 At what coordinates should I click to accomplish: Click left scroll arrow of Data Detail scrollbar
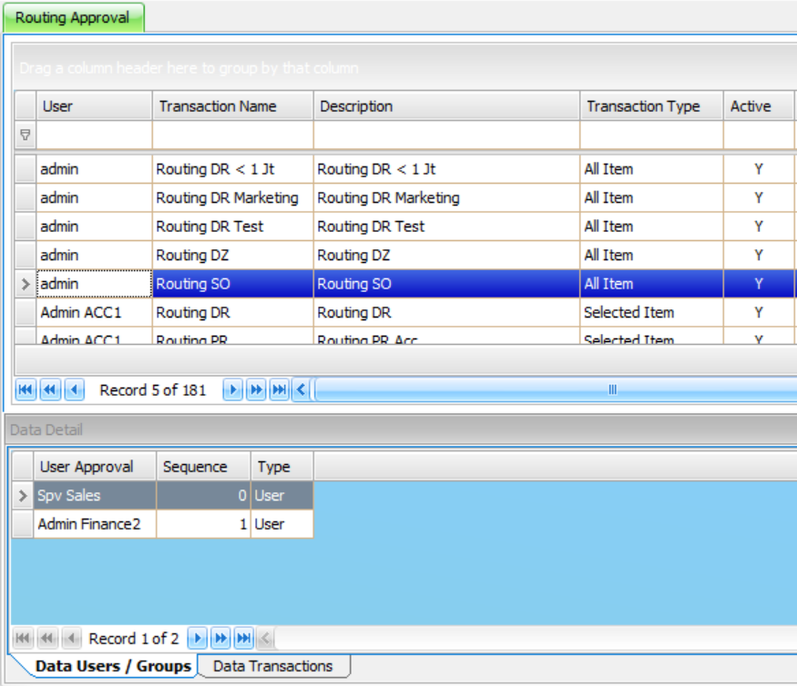tap(265, 638)
